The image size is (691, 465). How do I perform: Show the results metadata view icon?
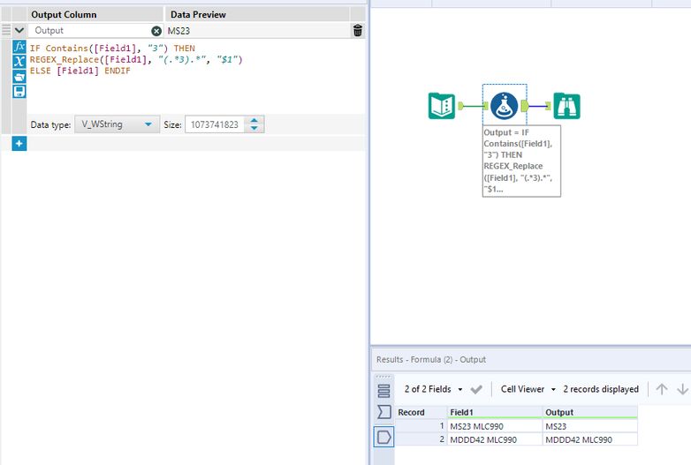383,412
